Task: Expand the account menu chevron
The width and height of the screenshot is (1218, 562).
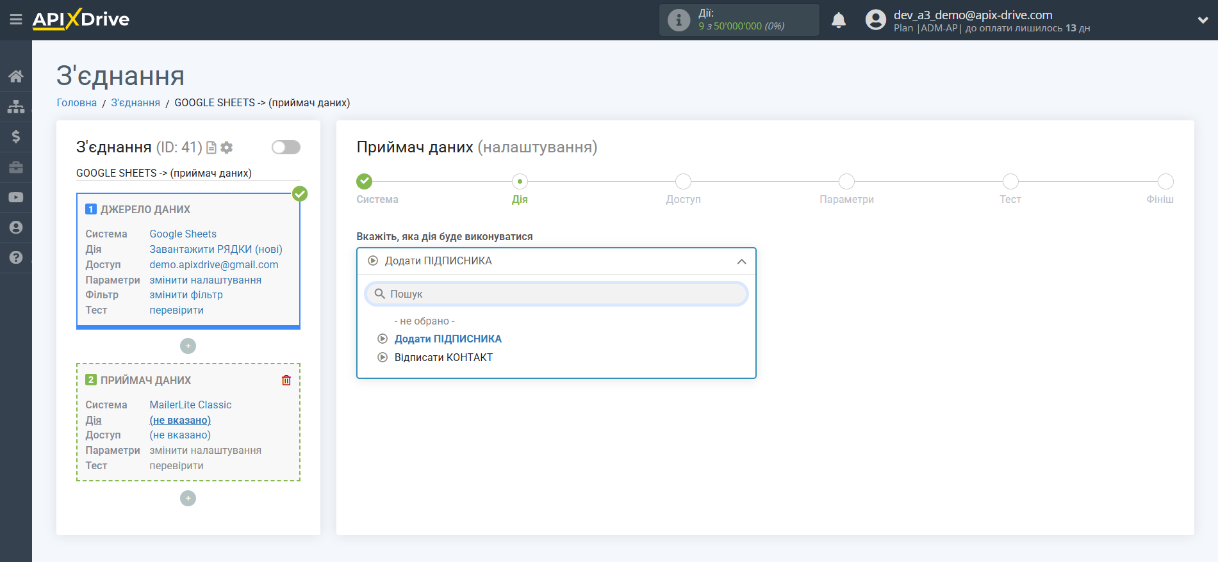Action: (x=1203, y=20)
